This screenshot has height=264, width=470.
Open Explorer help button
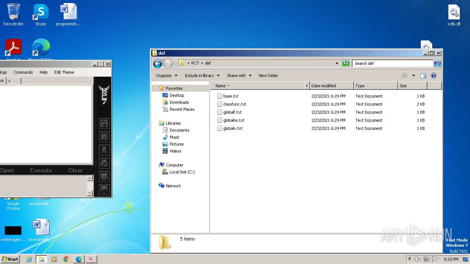point(433,76)
